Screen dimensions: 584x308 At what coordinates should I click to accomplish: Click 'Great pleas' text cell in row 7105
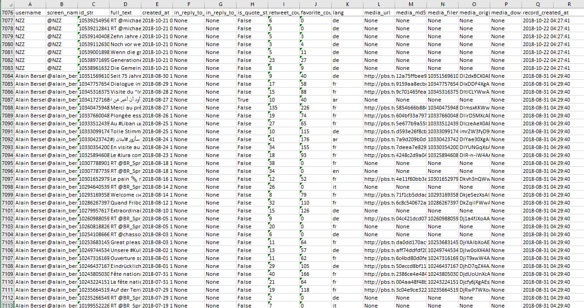(125, 242)
